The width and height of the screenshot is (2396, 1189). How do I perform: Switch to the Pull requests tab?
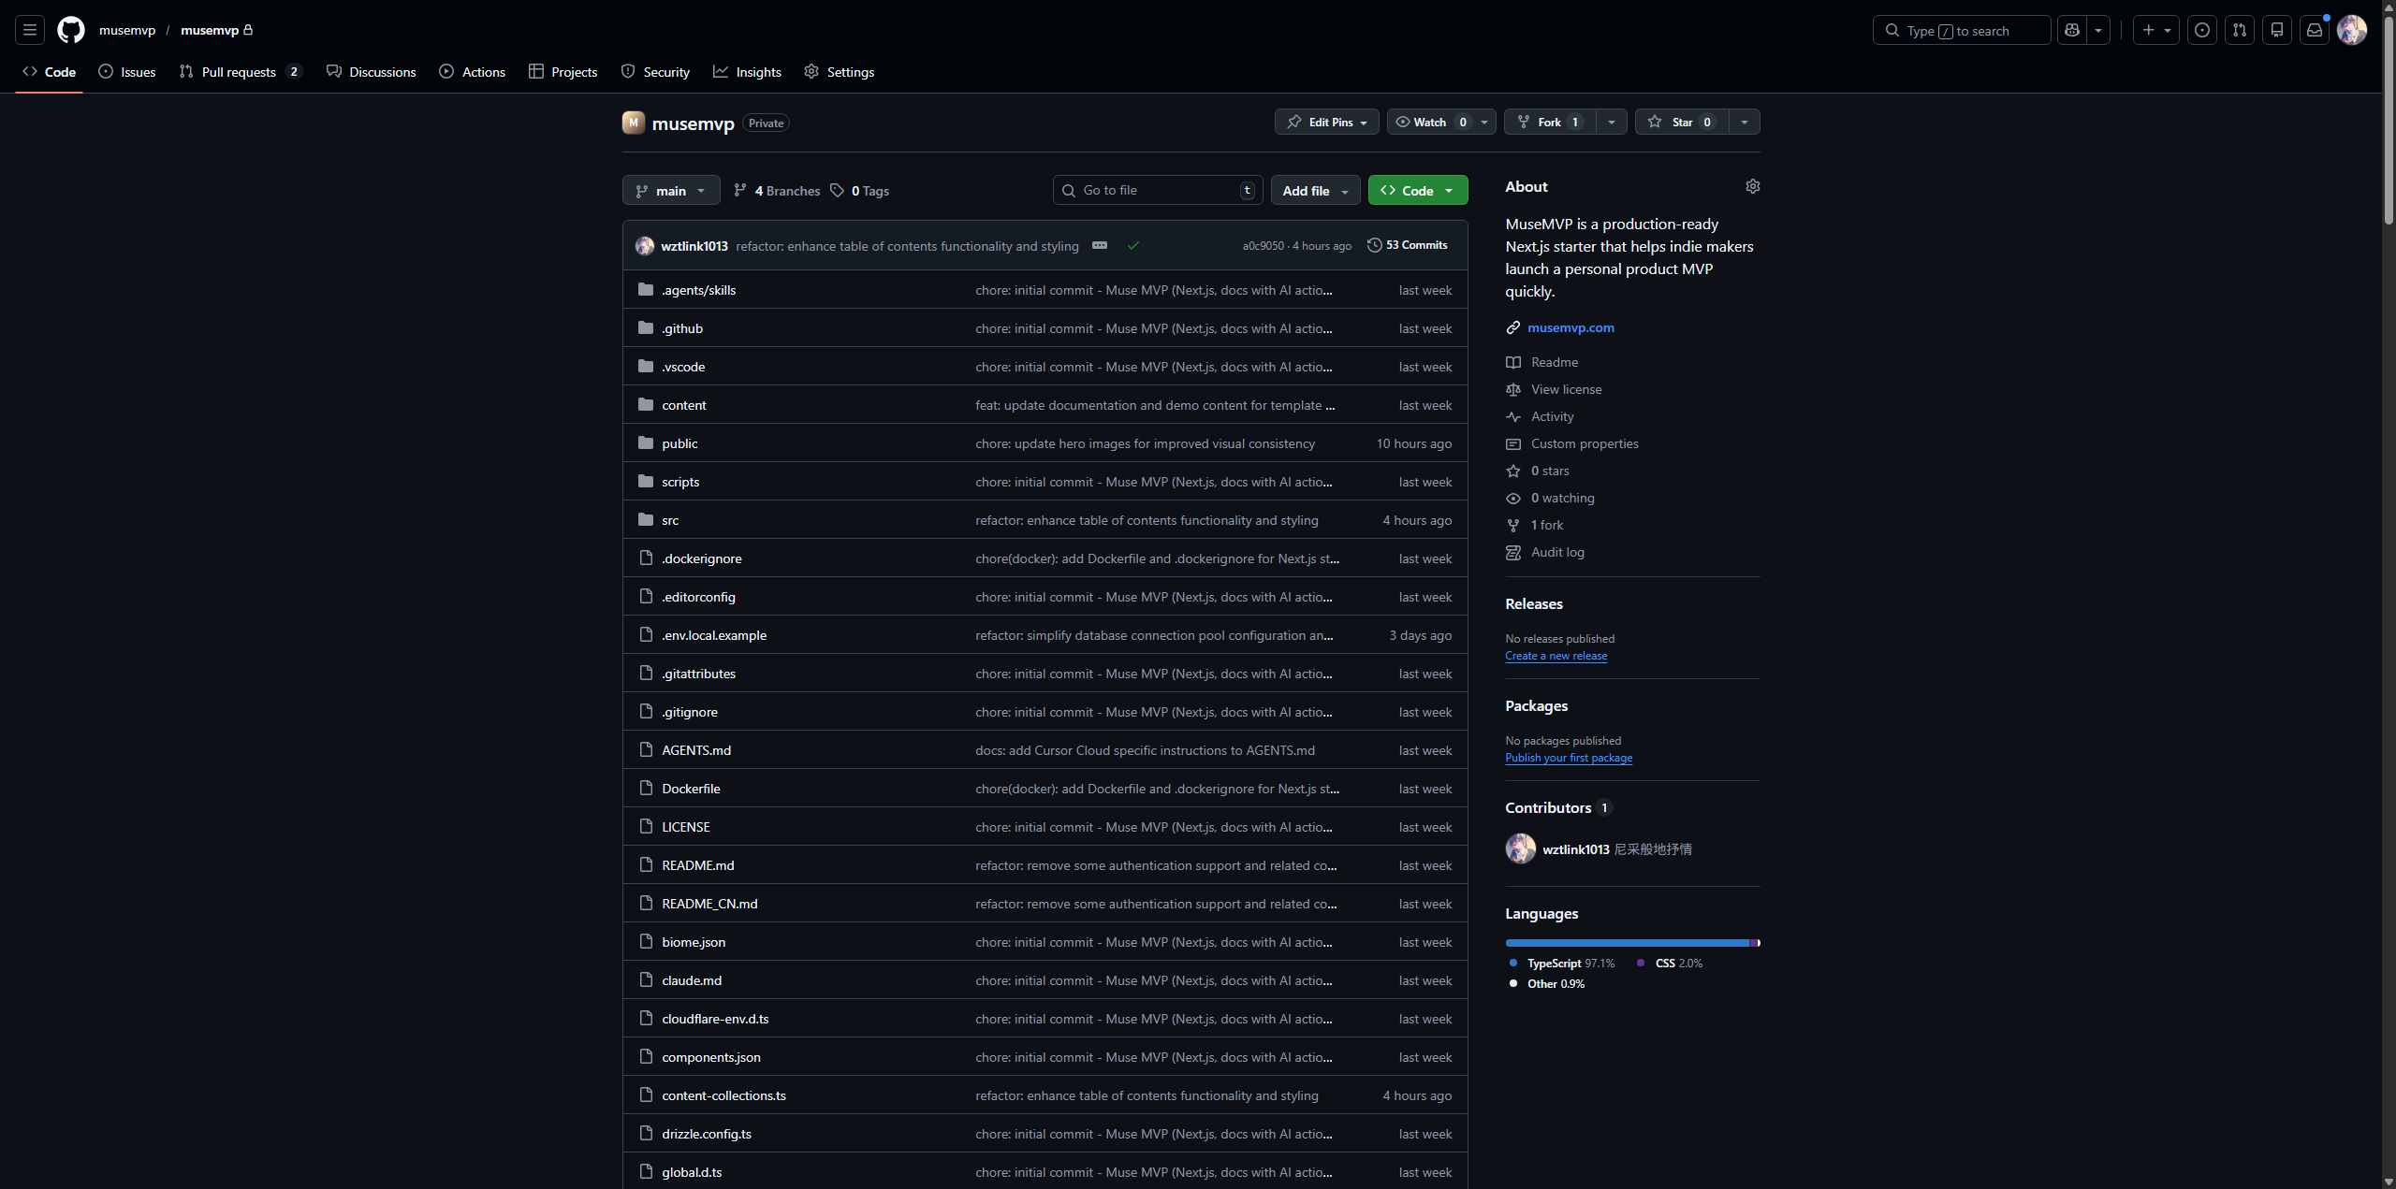click(241, 72)
